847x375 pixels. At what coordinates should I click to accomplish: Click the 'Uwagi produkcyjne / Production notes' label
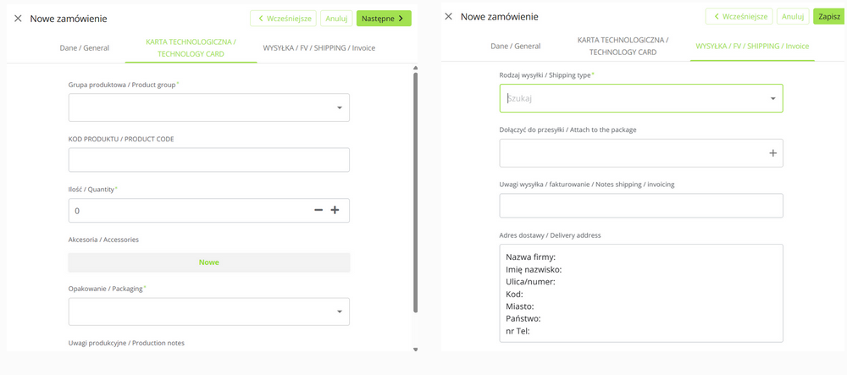126,343
